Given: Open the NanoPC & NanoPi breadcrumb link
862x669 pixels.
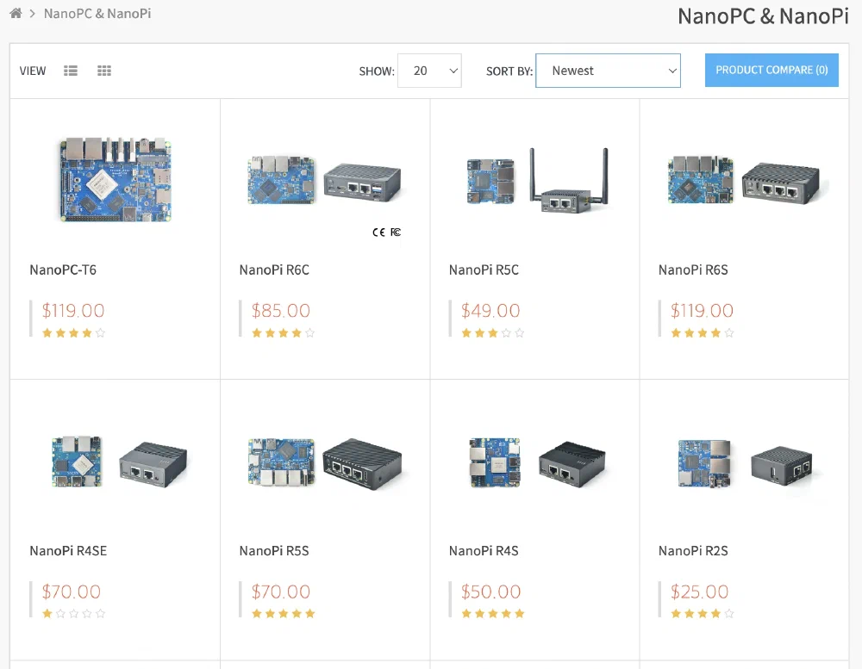Looking at the screenshot, I should 97,13.
